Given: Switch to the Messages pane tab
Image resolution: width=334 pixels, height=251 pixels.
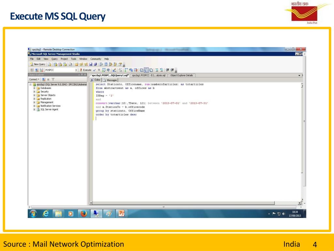Looking at the screenshot, I should point(110,80).
